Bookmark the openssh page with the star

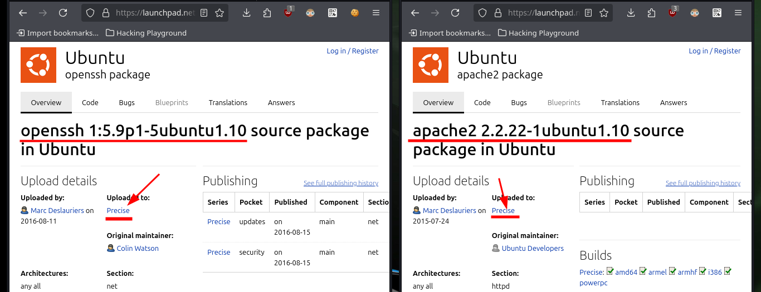[219, 12]
